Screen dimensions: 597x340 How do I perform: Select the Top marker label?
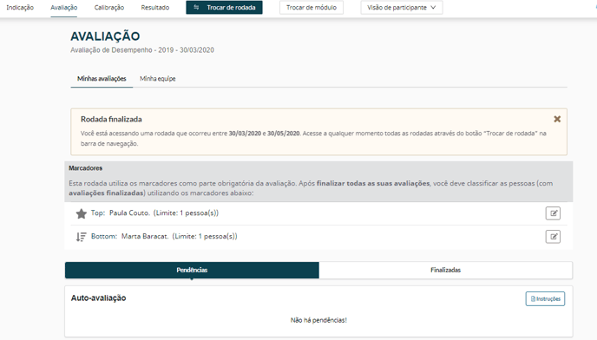pos(98,212)
